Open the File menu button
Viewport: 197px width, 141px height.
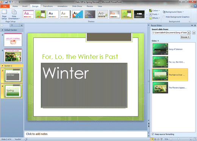[x=5, y=6]
